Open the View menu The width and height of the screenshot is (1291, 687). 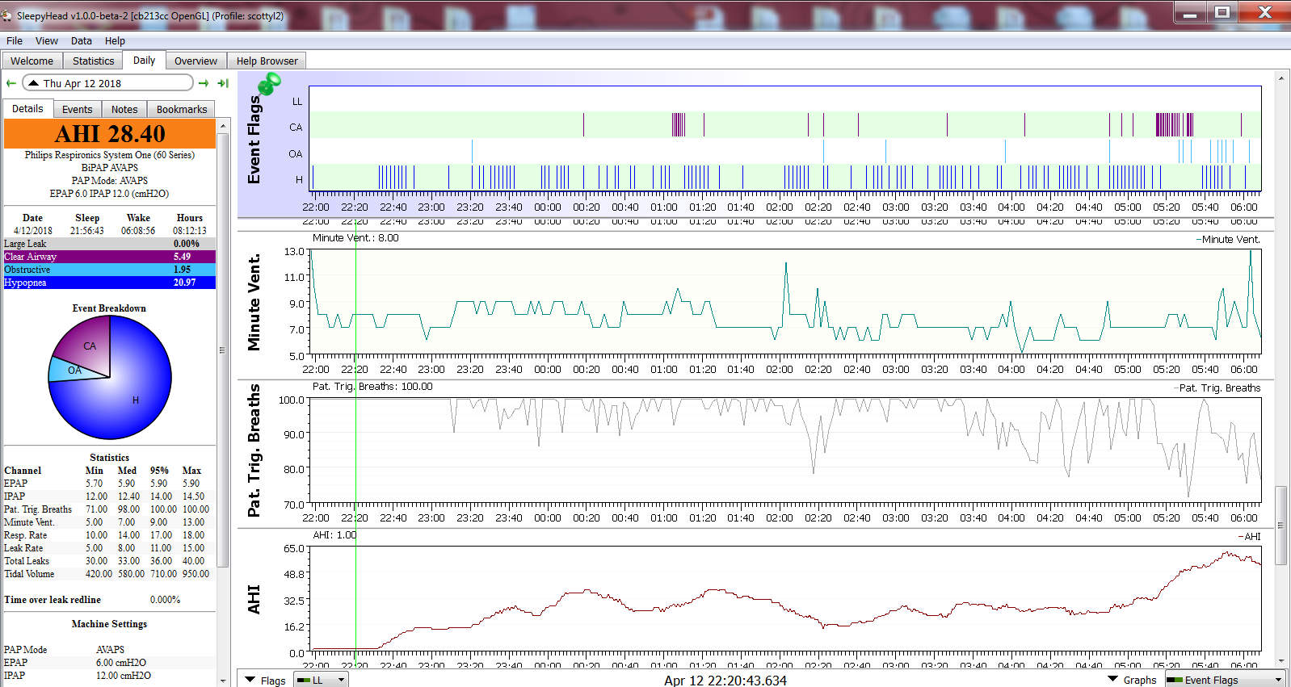[x=47, y=40]
